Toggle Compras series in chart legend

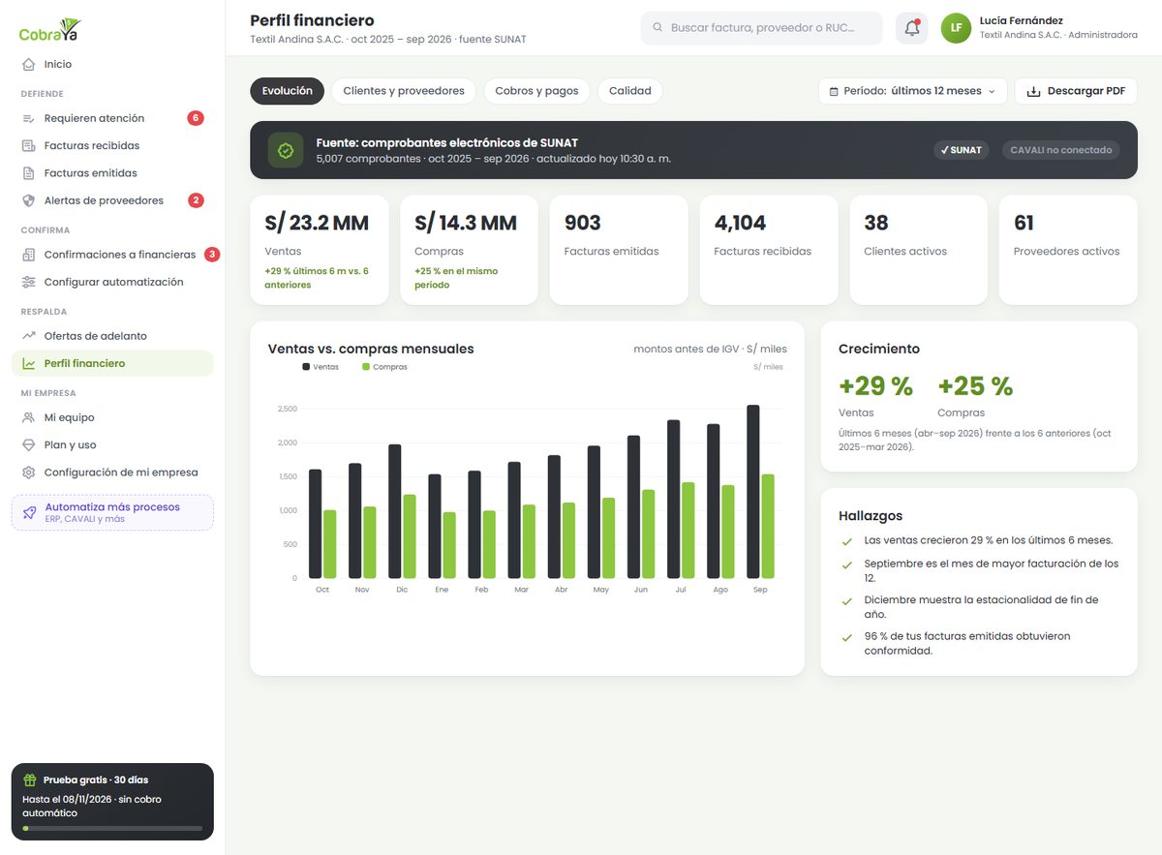[384, 367]
